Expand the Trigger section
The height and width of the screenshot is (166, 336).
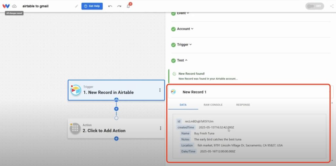[x=184, y=45]
